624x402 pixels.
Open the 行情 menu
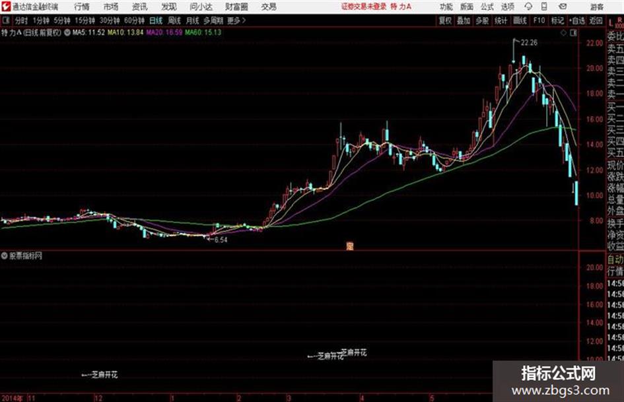pos(82,7)
